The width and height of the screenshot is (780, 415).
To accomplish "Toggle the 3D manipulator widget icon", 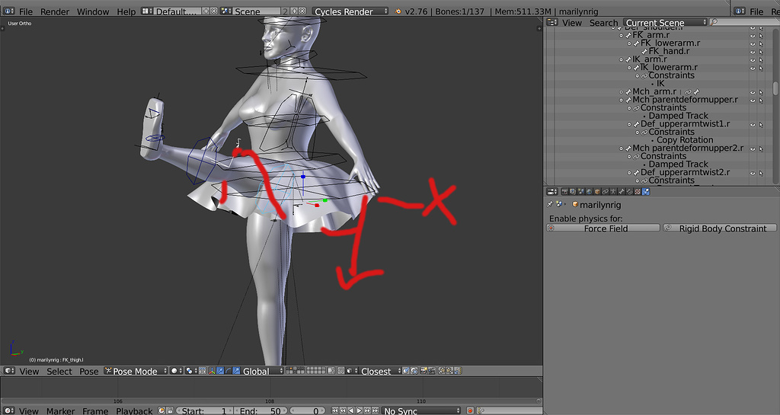I will tap(213, 371).
